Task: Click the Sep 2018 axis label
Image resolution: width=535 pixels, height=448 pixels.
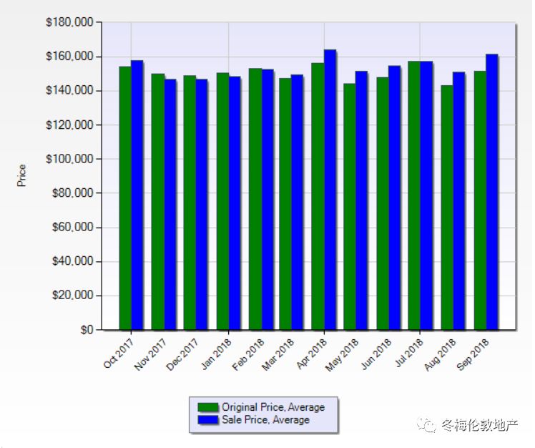Action: pos(473,354)
